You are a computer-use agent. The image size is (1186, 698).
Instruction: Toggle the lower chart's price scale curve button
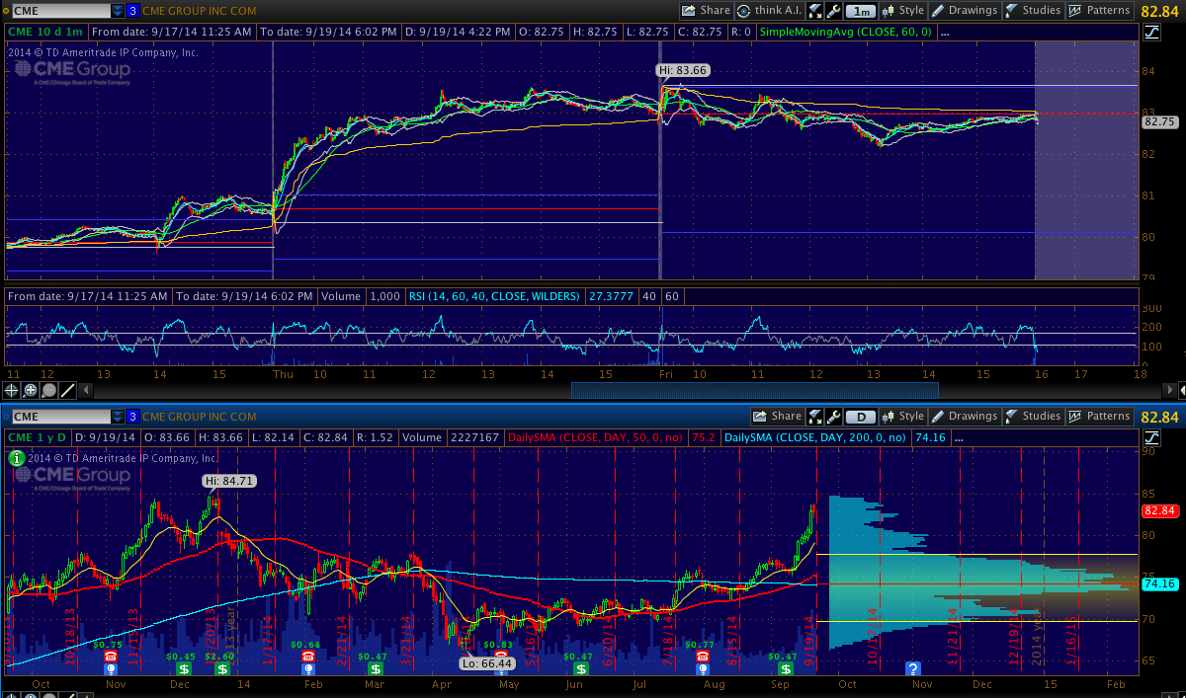(x=1151, y=437)
